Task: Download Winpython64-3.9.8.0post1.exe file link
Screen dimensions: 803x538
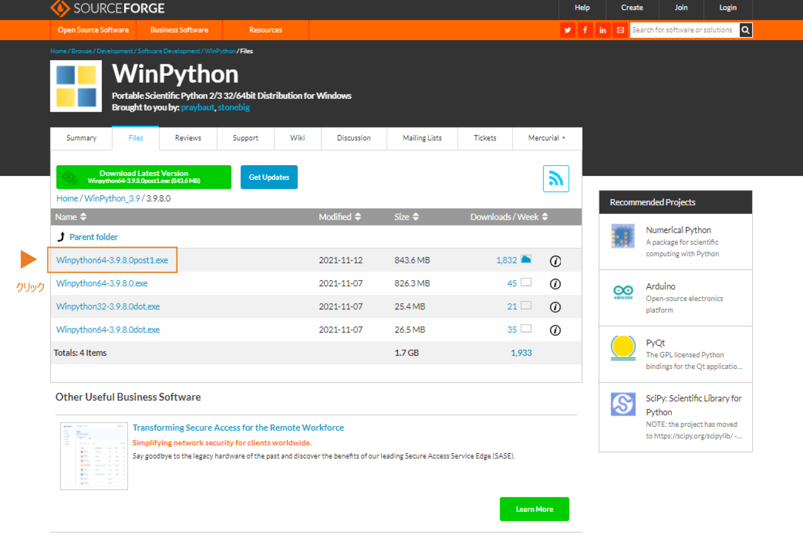Action: coord(112,260)
